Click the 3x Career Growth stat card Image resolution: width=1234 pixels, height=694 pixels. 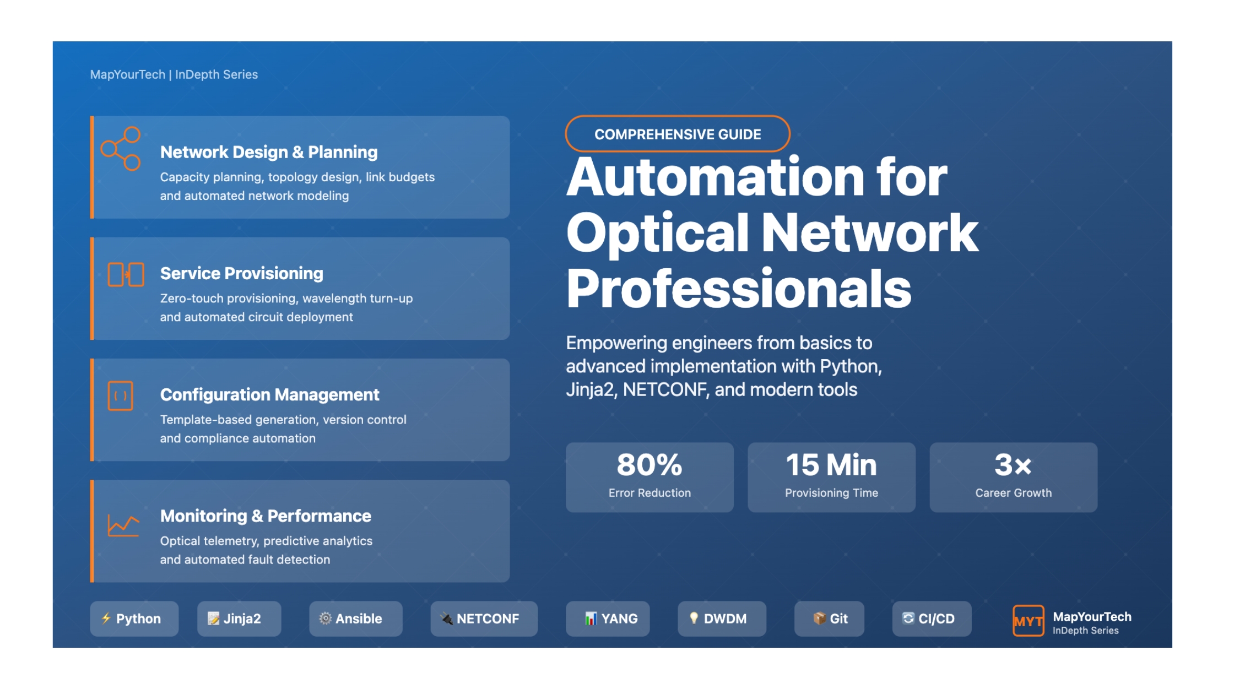1013,477
